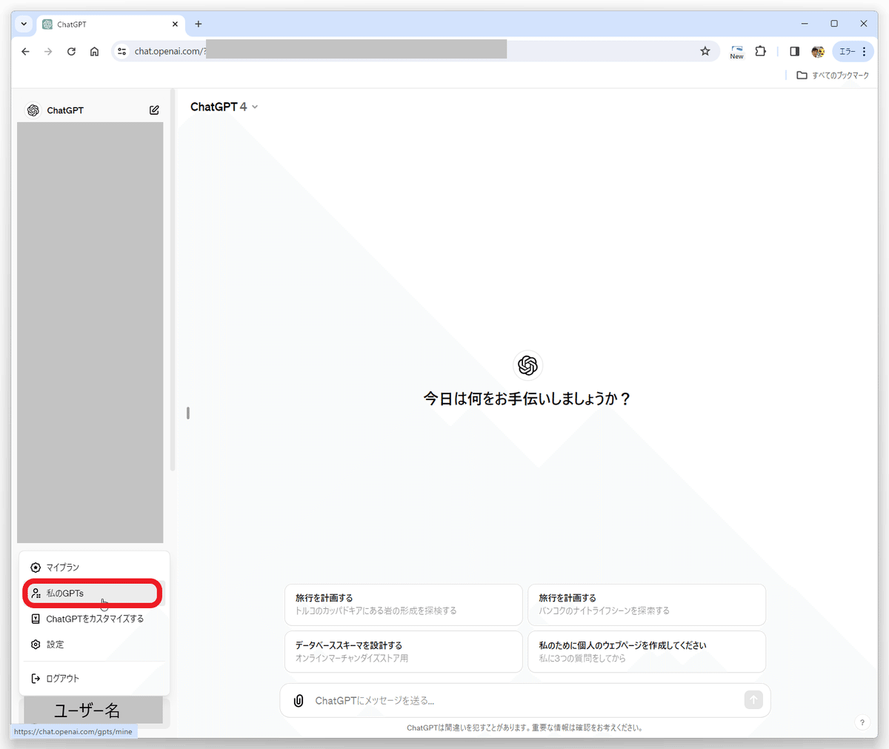Click the new chat compose icon
Screen dimensions: 889x749
point(154,110)
